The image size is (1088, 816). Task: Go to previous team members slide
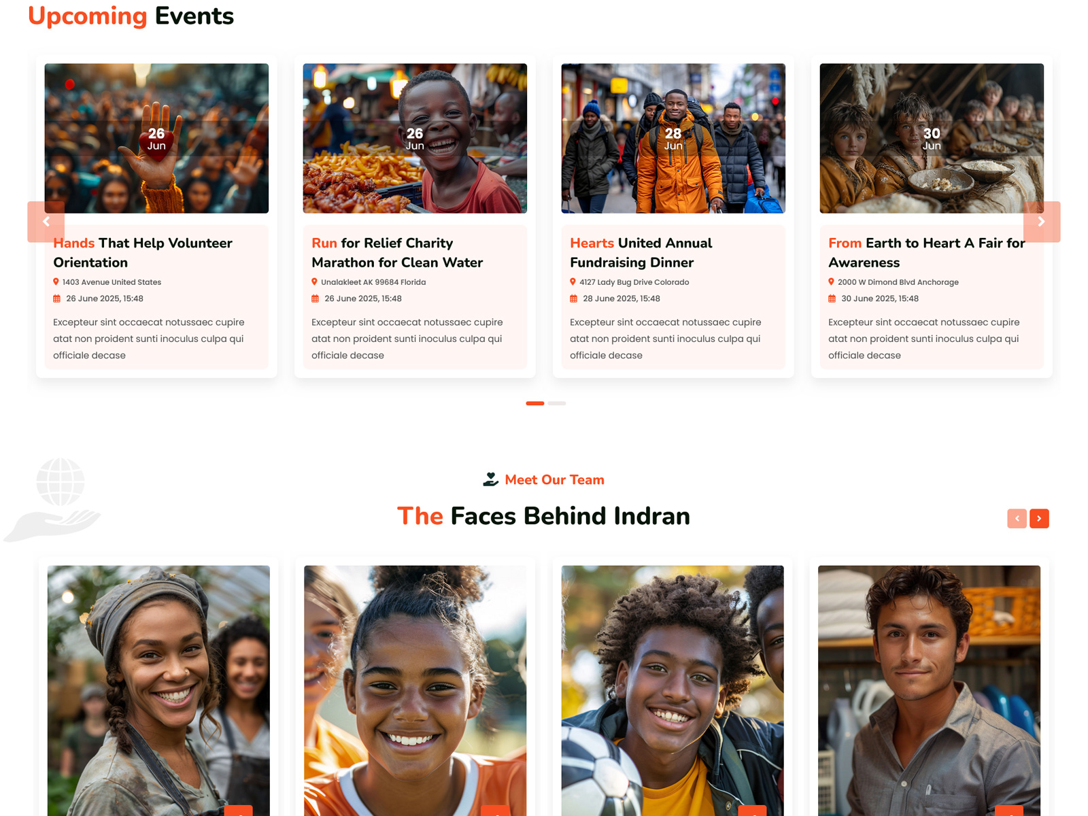(x=1017, y=519)
